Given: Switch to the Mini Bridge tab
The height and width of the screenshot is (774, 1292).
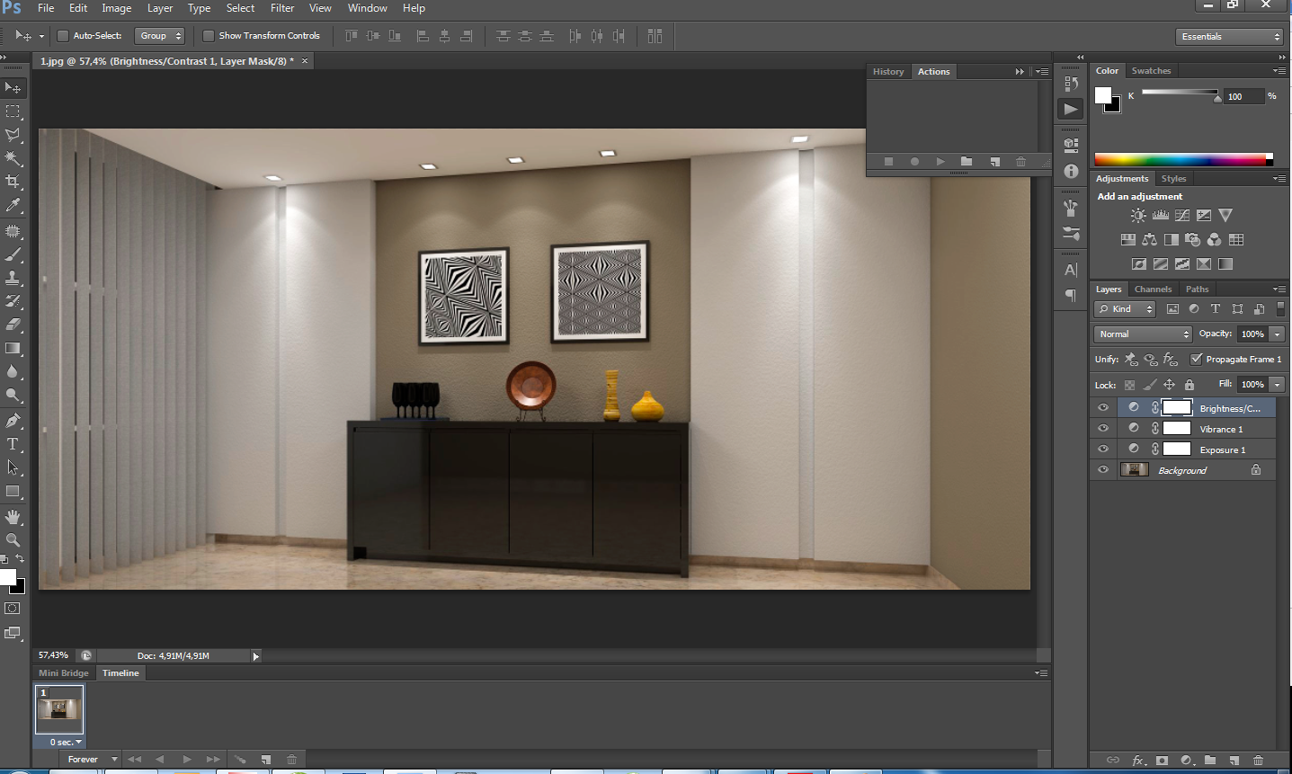Looking at the screenshot, I should point(63,672).
